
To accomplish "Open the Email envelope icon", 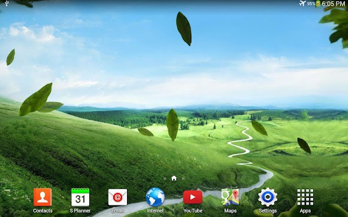I will point(118,197).
